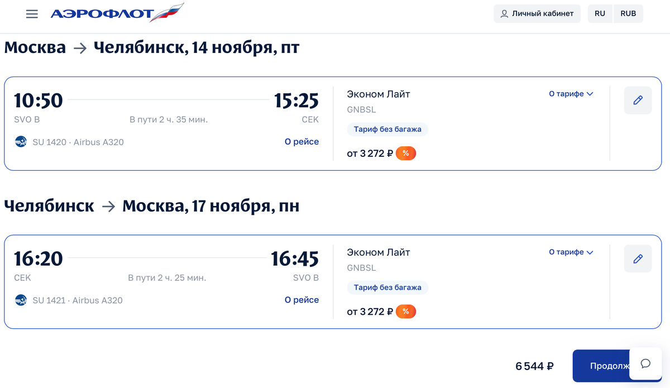
Task: Click the total price 6 544 ₽
Action: point(533,366)
